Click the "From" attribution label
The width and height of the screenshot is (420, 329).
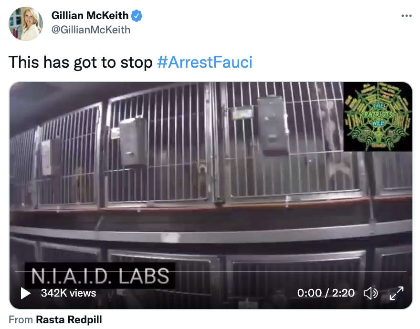point(21,319)
